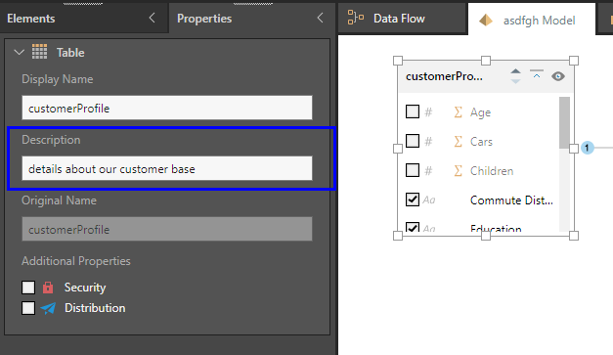
Task: Click the red Security lock icon
Action: (48, 288)
